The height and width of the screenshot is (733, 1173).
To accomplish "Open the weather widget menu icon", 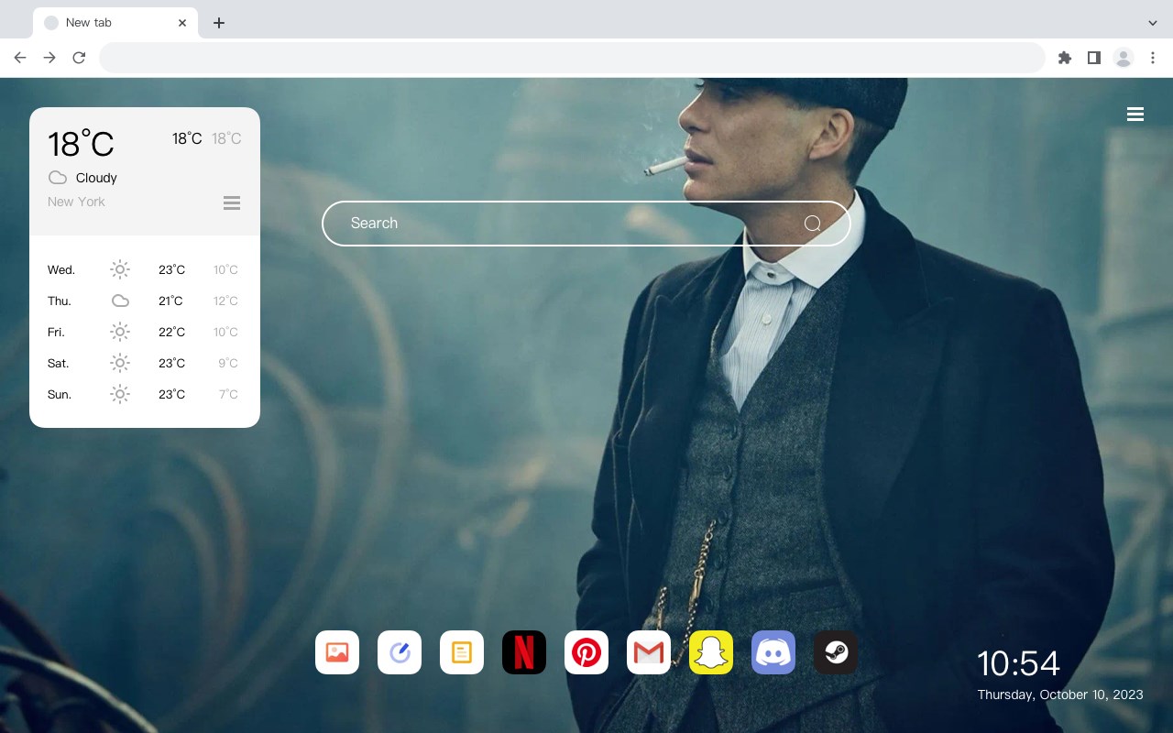I will pyautogui.click(x=232, y=202).
